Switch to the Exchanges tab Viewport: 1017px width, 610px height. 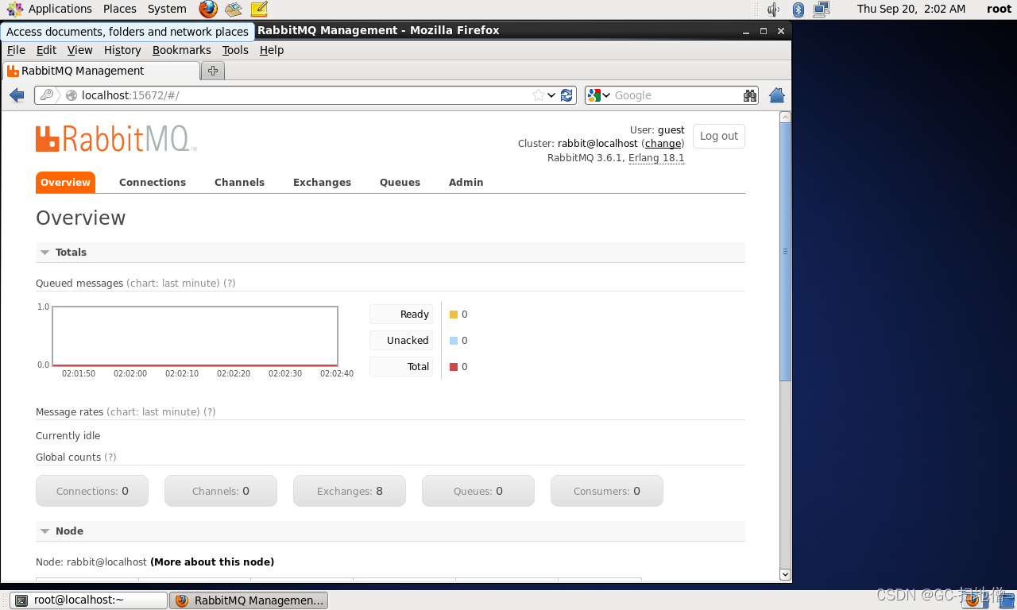322,183
